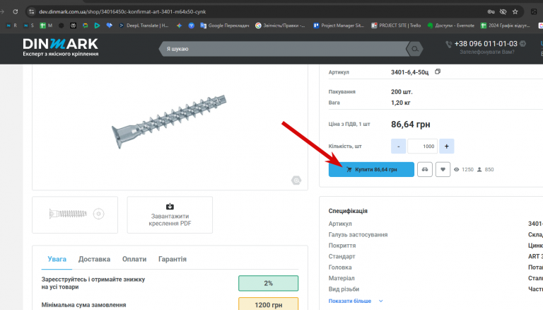Viewport: 543px width, 310px height.
Task: Click 'Купити 86,64 грн' buy button
Action: click(x=371, y=169)
